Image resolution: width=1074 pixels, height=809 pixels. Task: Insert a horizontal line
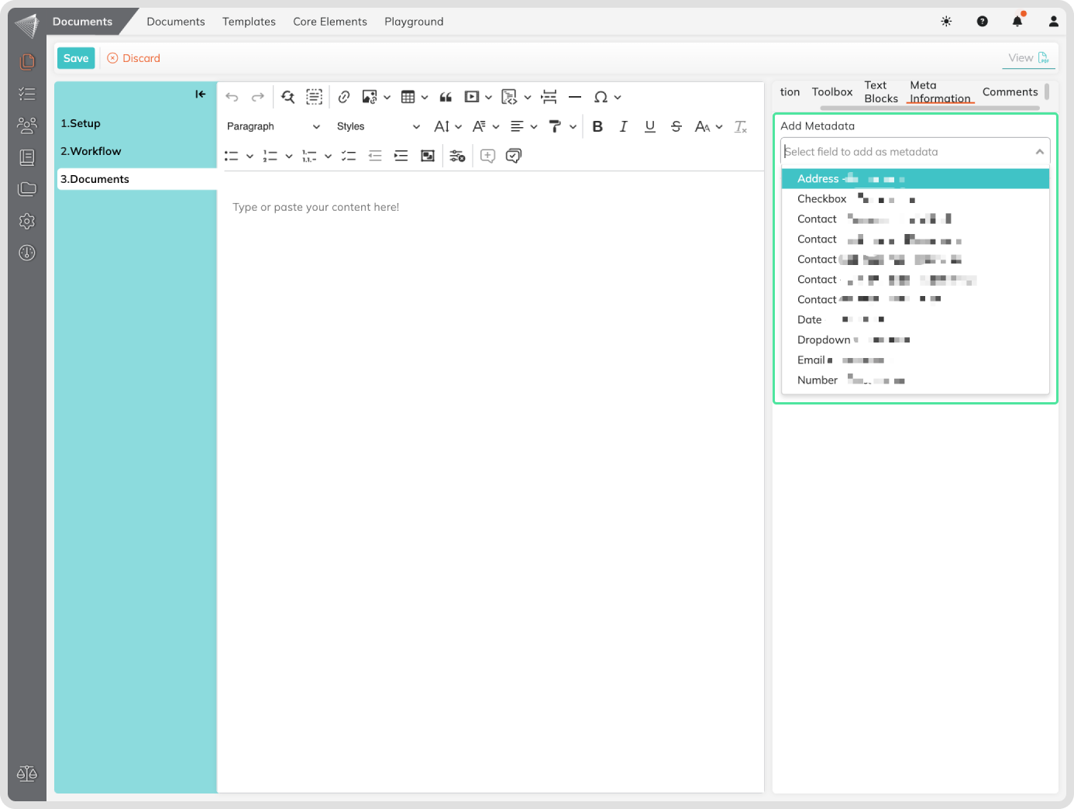574,97
